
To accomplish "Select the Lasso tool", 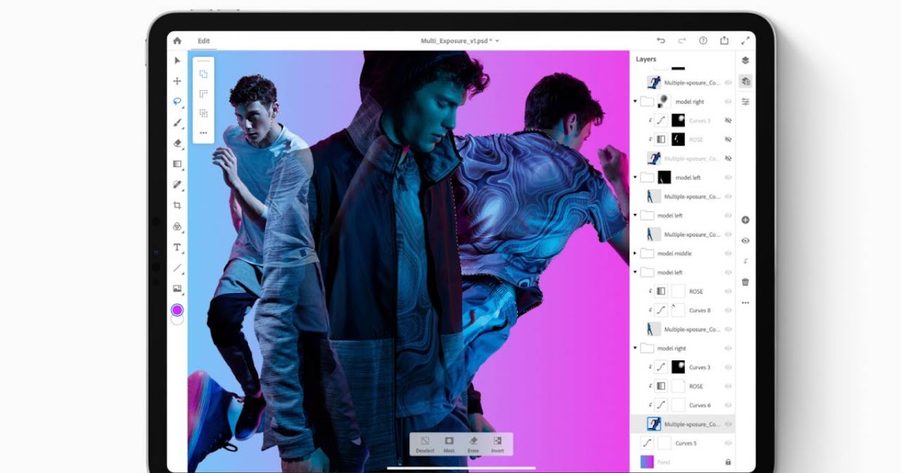I will 177,101.
